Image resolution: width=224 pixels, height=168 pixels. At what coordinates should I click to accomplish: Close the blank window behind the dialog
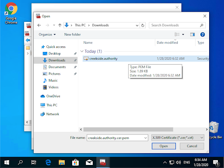(x=177, y=7)
